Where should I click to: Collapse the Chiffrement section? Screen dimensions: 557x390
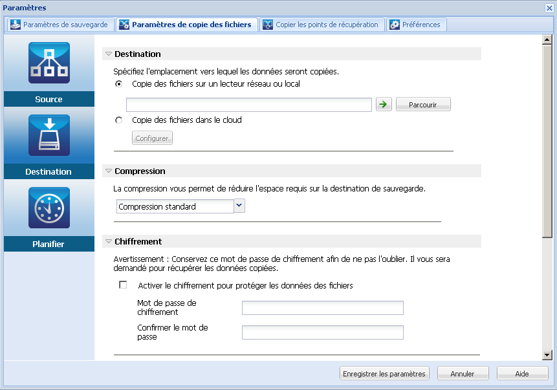point(108,241)
